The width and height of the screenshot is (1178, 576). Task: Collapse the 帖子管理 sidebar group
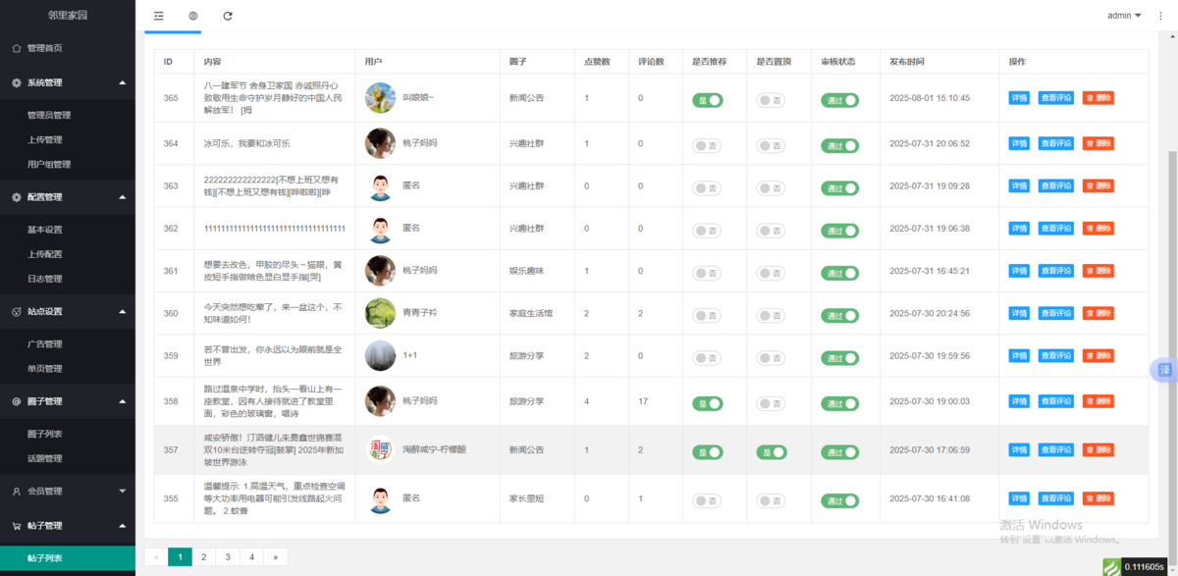tap(68, 525)
